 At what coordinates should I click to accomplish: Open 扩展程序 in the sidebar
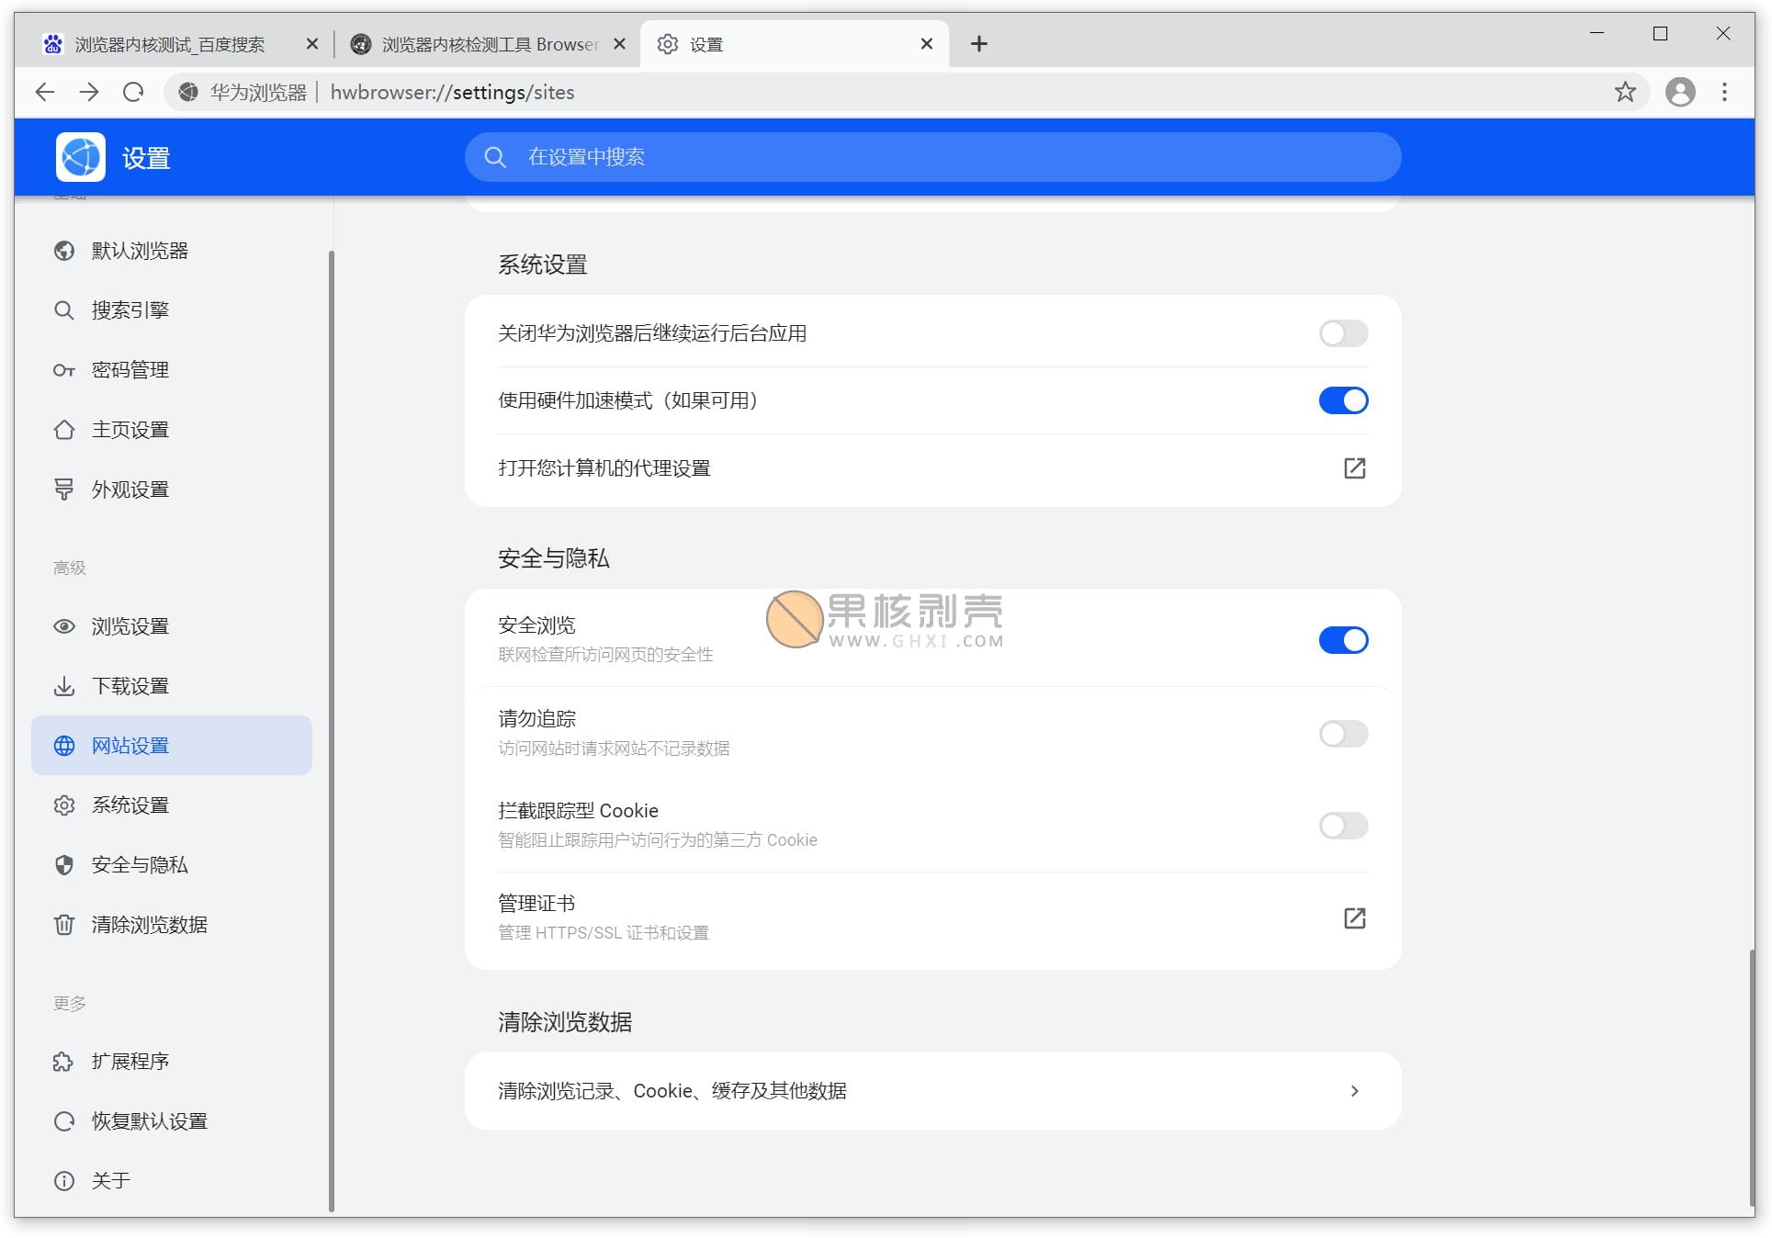click(130, 1062)
